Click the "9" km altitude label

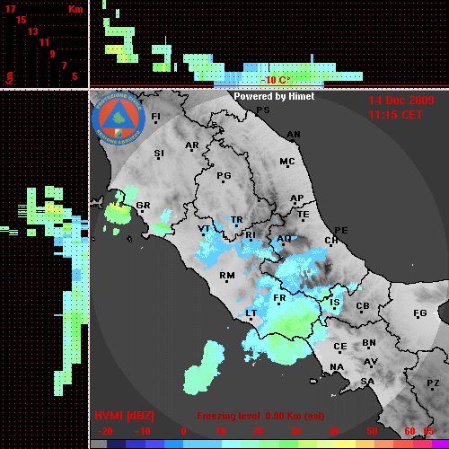tap(52, 54)
